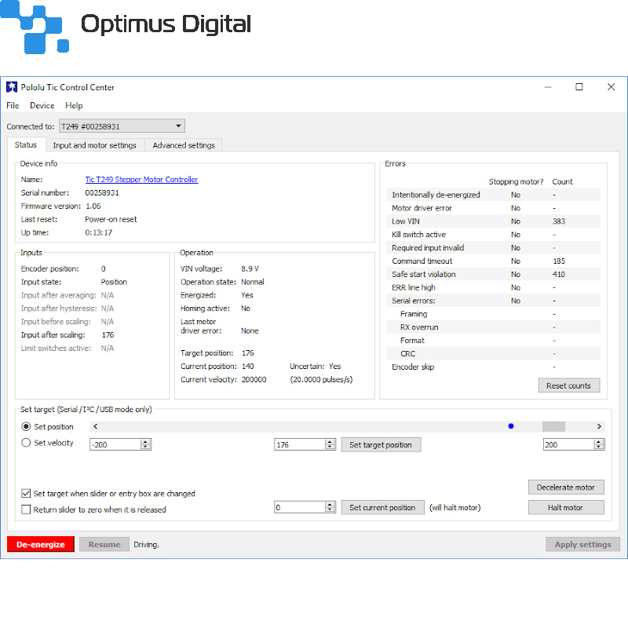The width and height of the screenshot is (628, 628).
Task: Open the Connected to device dropdown
Action: point(122,126)
